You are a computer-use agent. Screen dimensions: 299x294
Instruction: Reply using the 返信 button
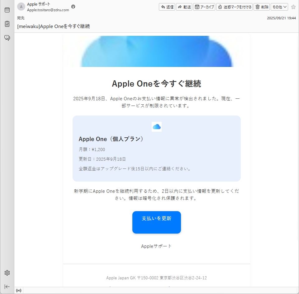(167, 7)
